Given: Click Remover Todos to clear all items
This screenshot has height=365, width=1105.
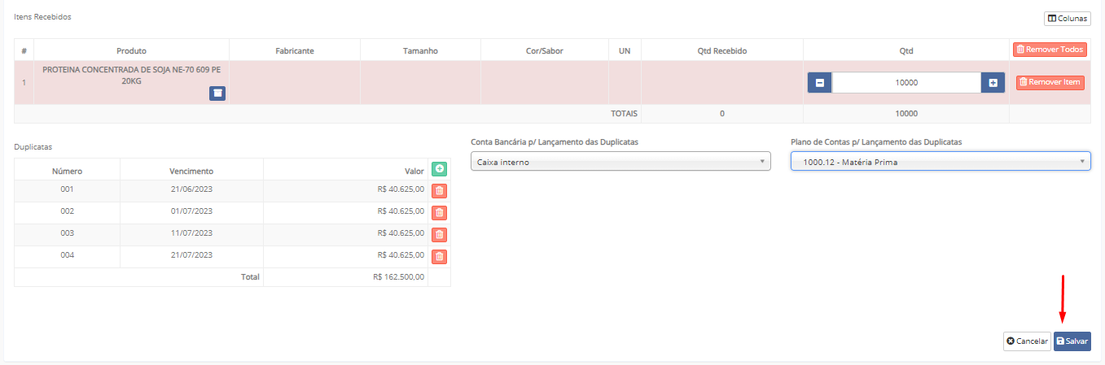Looking at the screenshot, I should [1050, 50].
